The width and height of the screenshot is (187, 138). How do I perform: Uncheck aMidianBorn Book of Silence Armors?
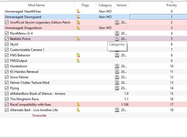(x=7, y=94)
